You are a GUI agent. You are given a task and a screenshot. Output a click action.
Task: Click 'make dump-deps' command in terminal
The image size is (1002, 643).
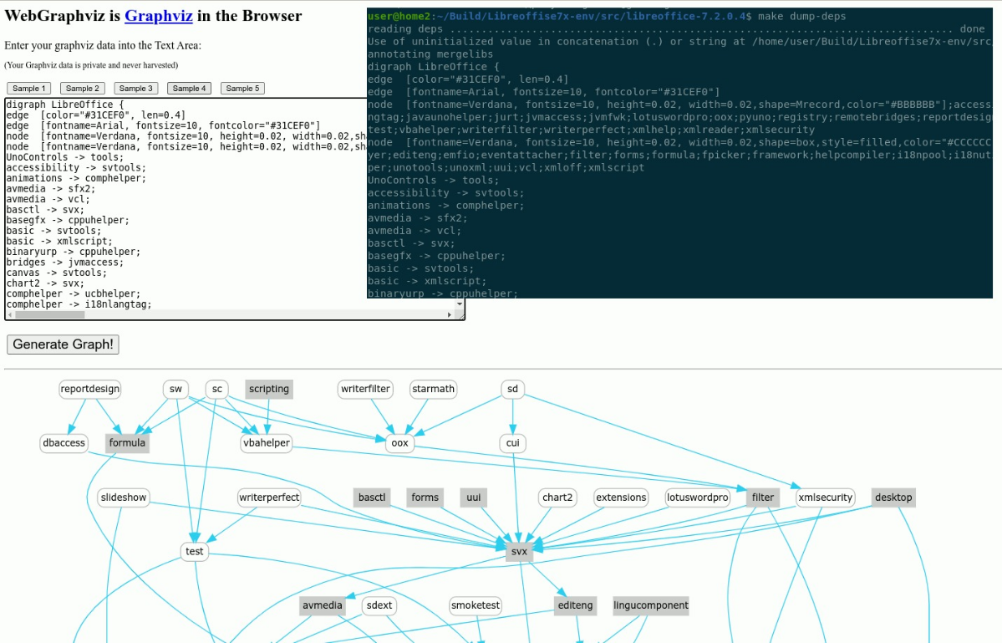click(801, 17)
